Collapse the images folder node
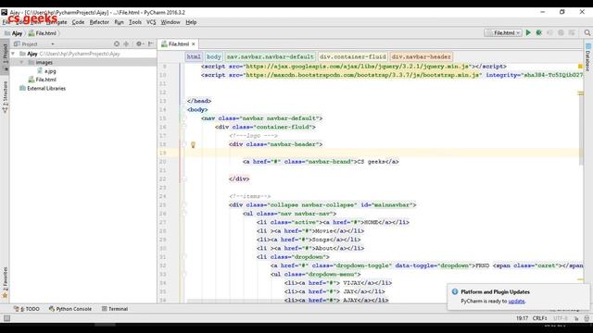Screen dimensions: 593x333 click(x=21, y=63)
